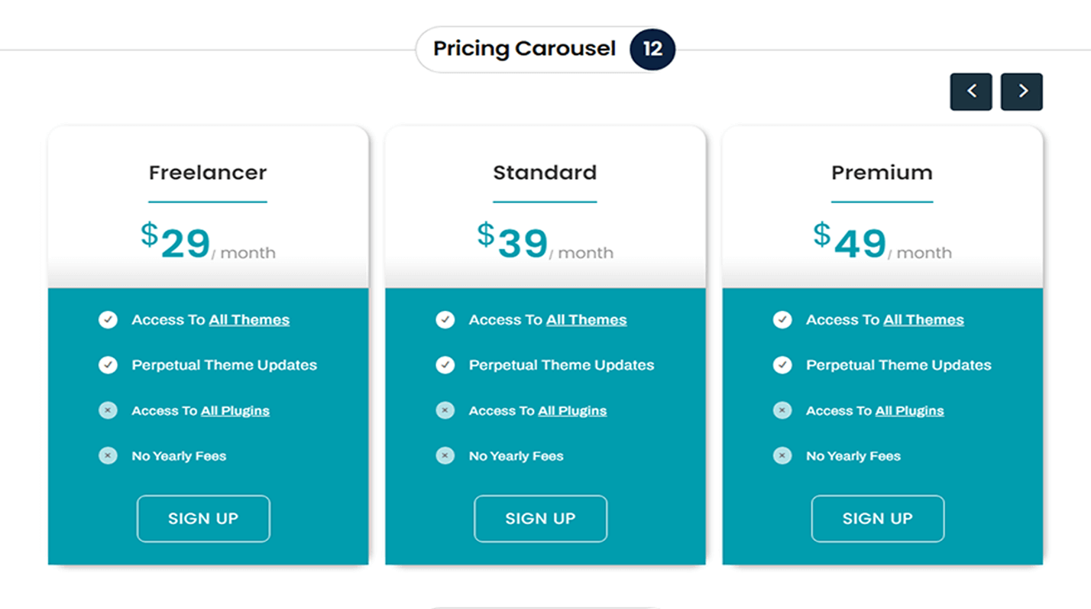
Task: Open the All Plugins link in Freelancer
Action: pos(235,411)
